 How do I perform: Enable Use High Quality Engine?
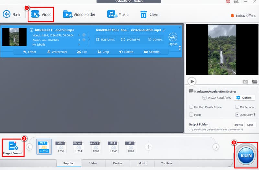coord(191,107)
